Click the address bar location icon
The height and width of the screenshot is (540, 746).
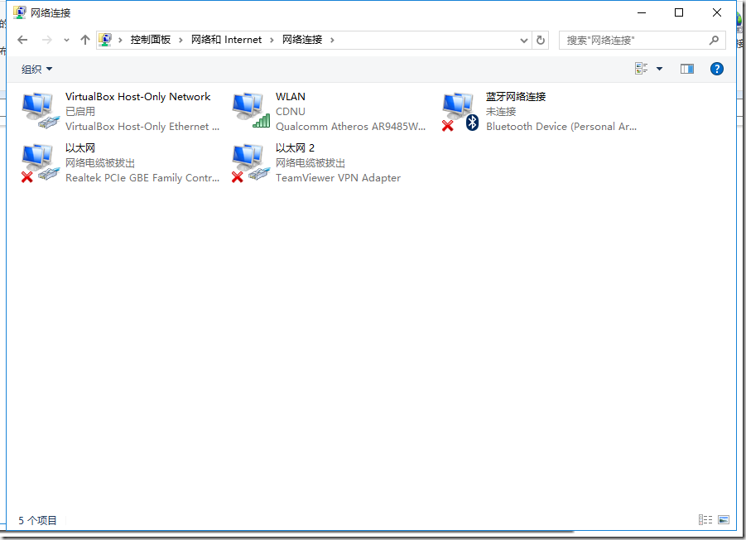tap(105, 40)
